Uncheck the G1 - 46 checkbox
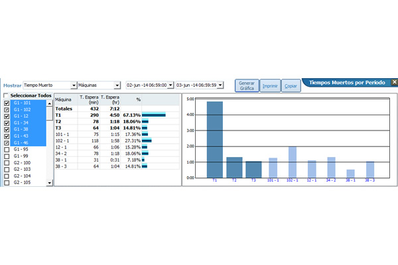 [7, 142]
